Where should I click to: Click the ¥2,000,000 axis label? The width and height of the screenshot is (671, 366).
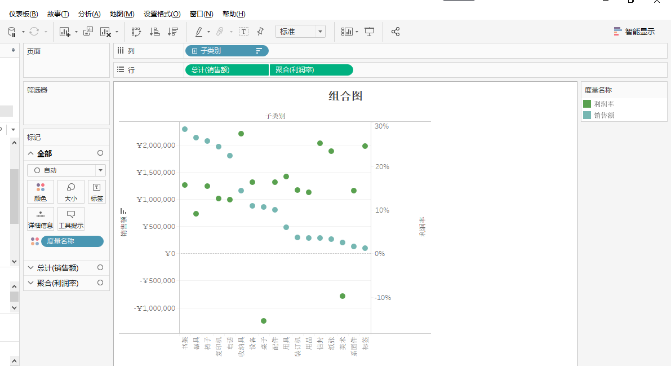pos(155,145)
